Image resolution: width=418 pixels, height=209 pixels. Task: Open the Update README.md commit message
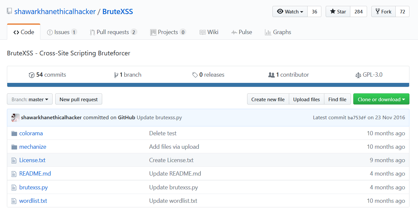coord(175,174)
